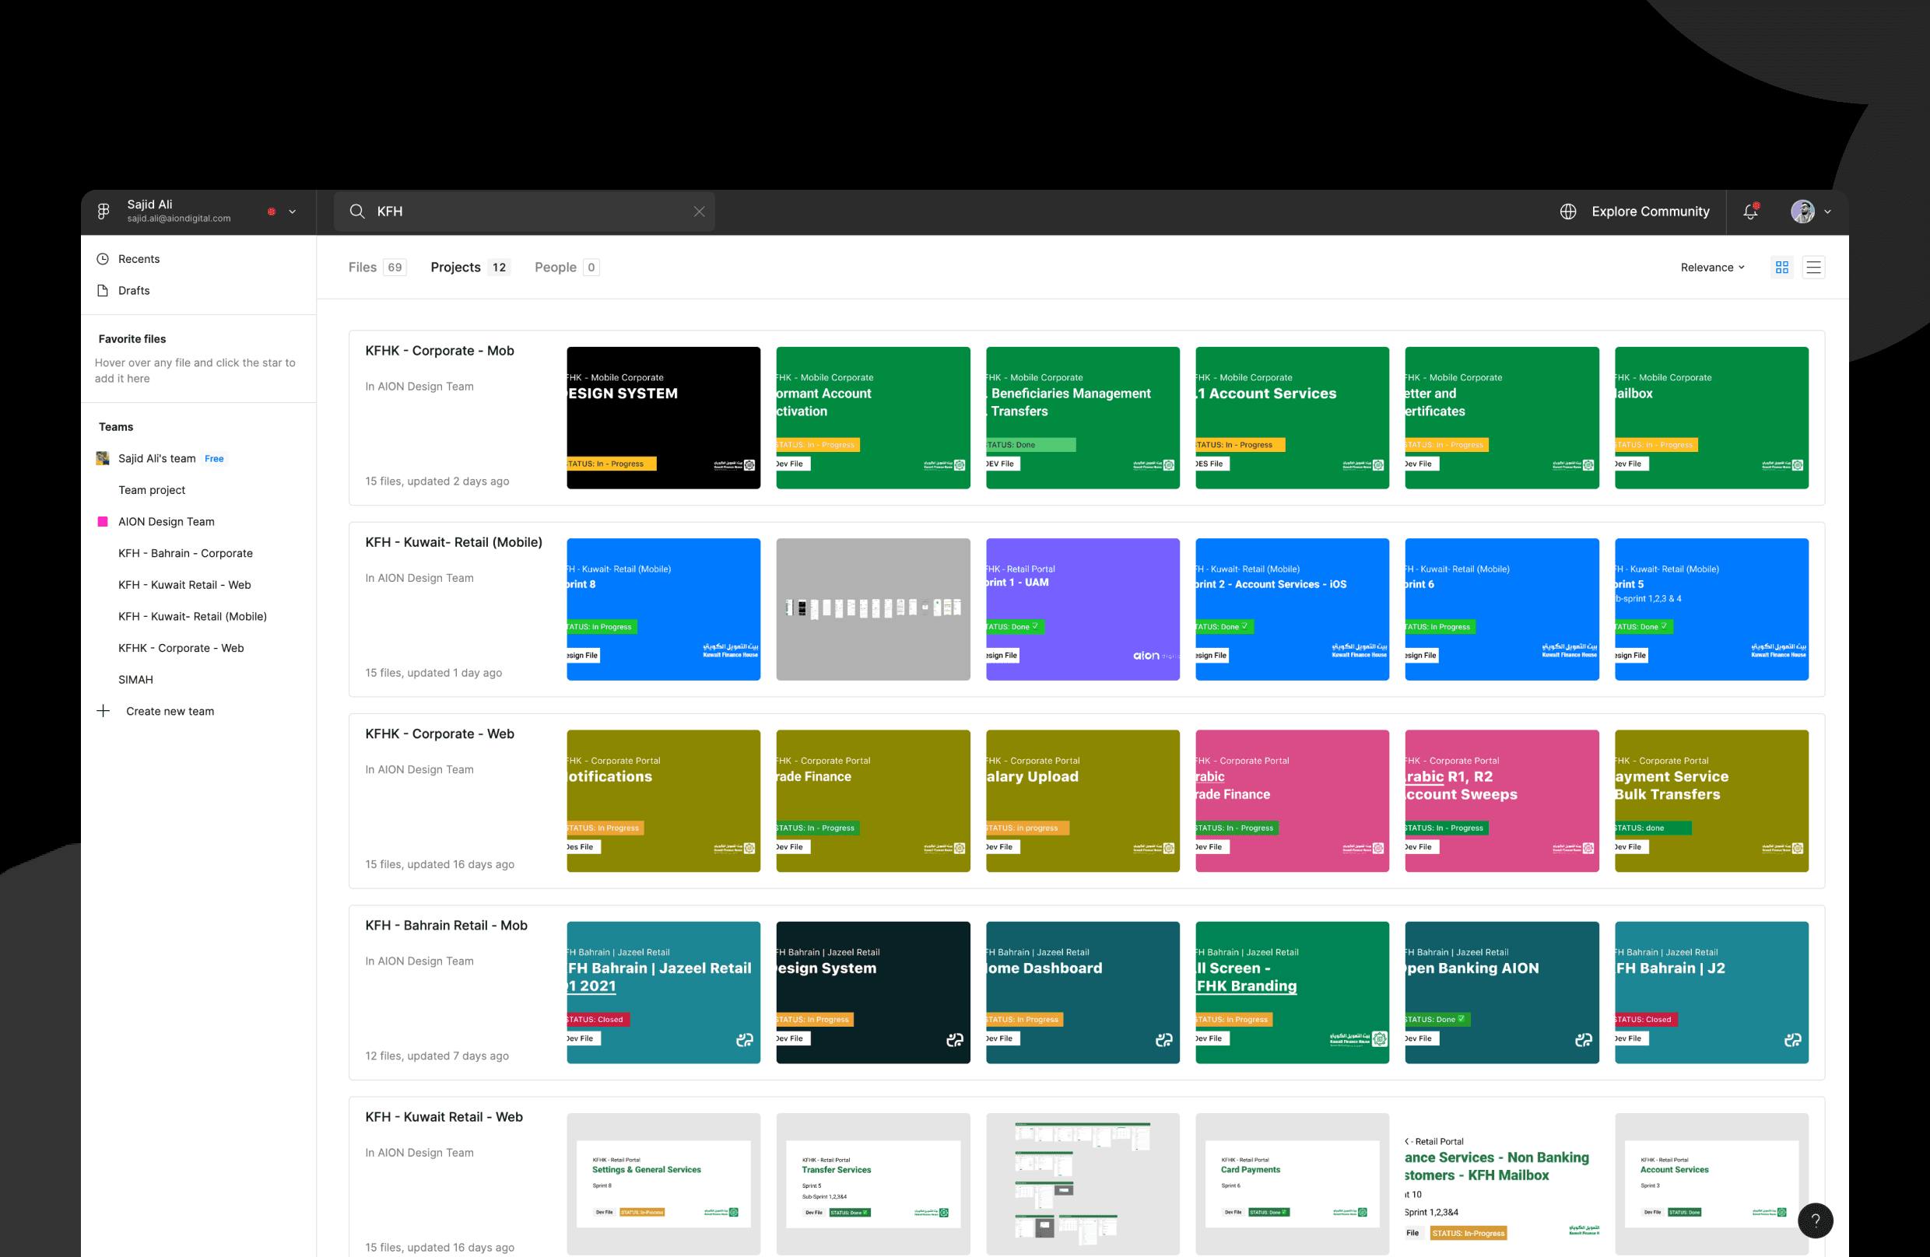Open the Card Payments thumbnail
The image size is (1930, 1257).
point(1292,1184)
